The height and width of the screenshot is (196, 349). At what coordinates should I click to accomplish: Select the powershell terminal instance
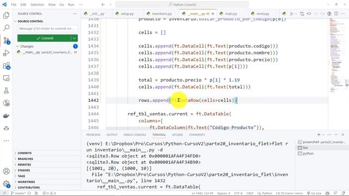point(322,142)
